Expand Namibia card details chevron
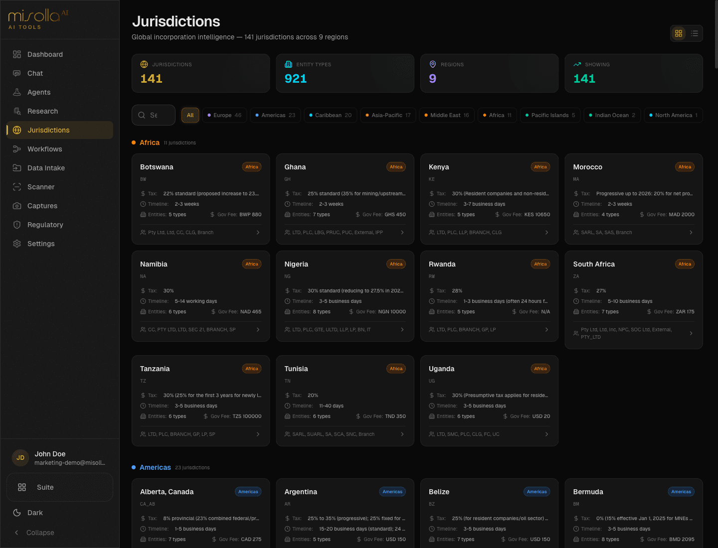Screen dimensions: 718x548 click(258, 330)
